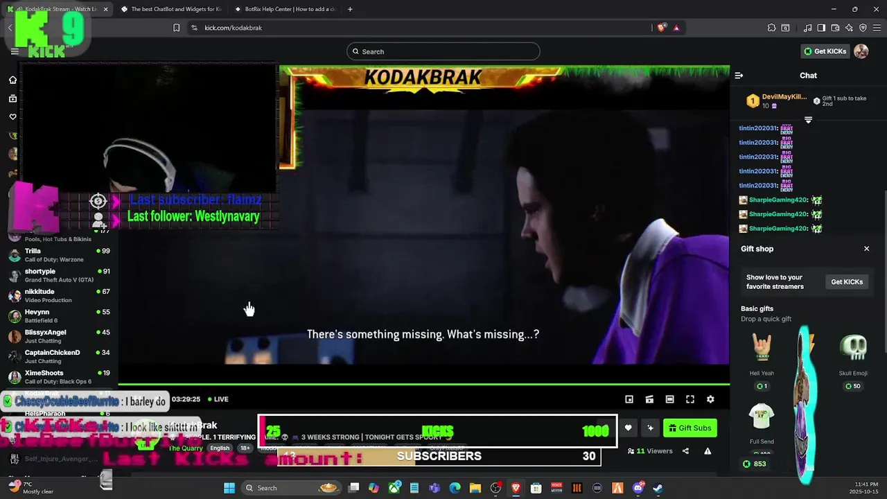
Task: Close the Gift shop panel
Action: tap(866, 249)
